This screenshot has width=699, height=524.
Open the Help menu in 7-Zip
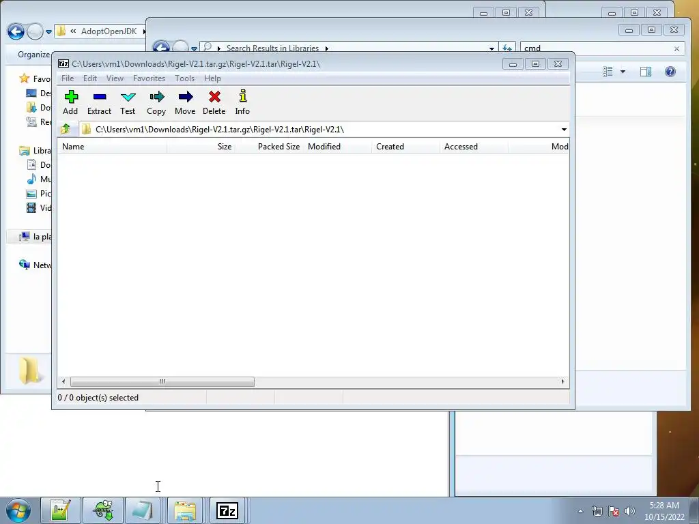tap(212, 78)
